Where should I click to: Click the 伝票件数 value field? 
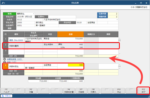tap(113, 14)
